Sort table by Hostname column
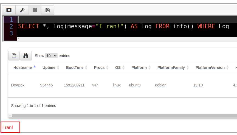Viewport: 237px width, 135px height. (22, 67)
